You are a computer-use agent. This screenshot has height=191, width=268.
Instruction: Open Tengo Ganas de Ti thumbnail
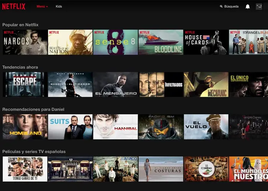(x=25, y=169)
